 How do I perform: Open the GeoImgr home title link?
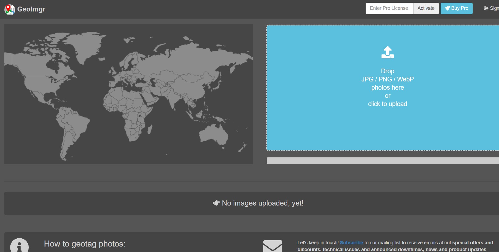pyautogui.click(x=31, y=9)
